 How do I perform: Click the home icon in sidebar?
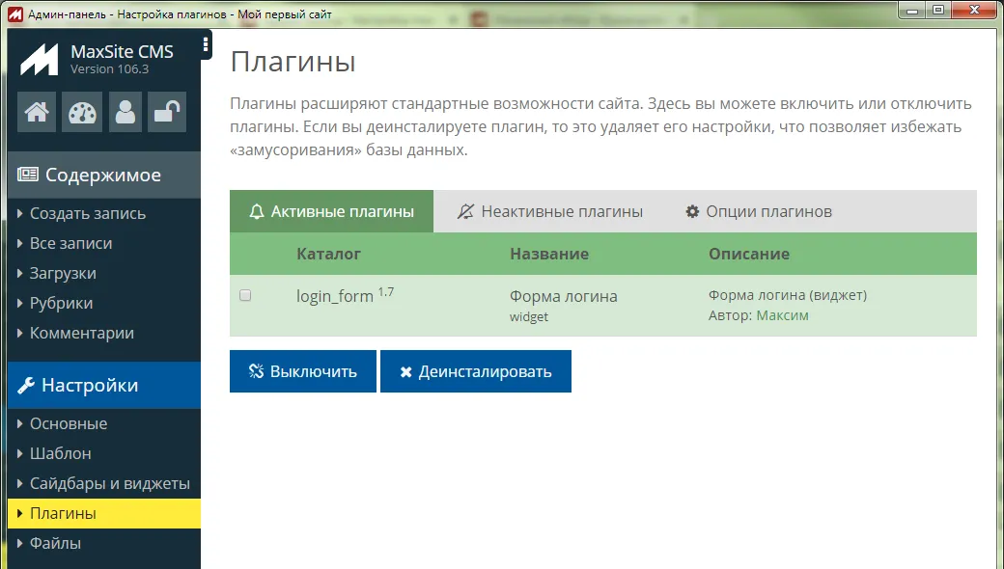pos(38,113)
